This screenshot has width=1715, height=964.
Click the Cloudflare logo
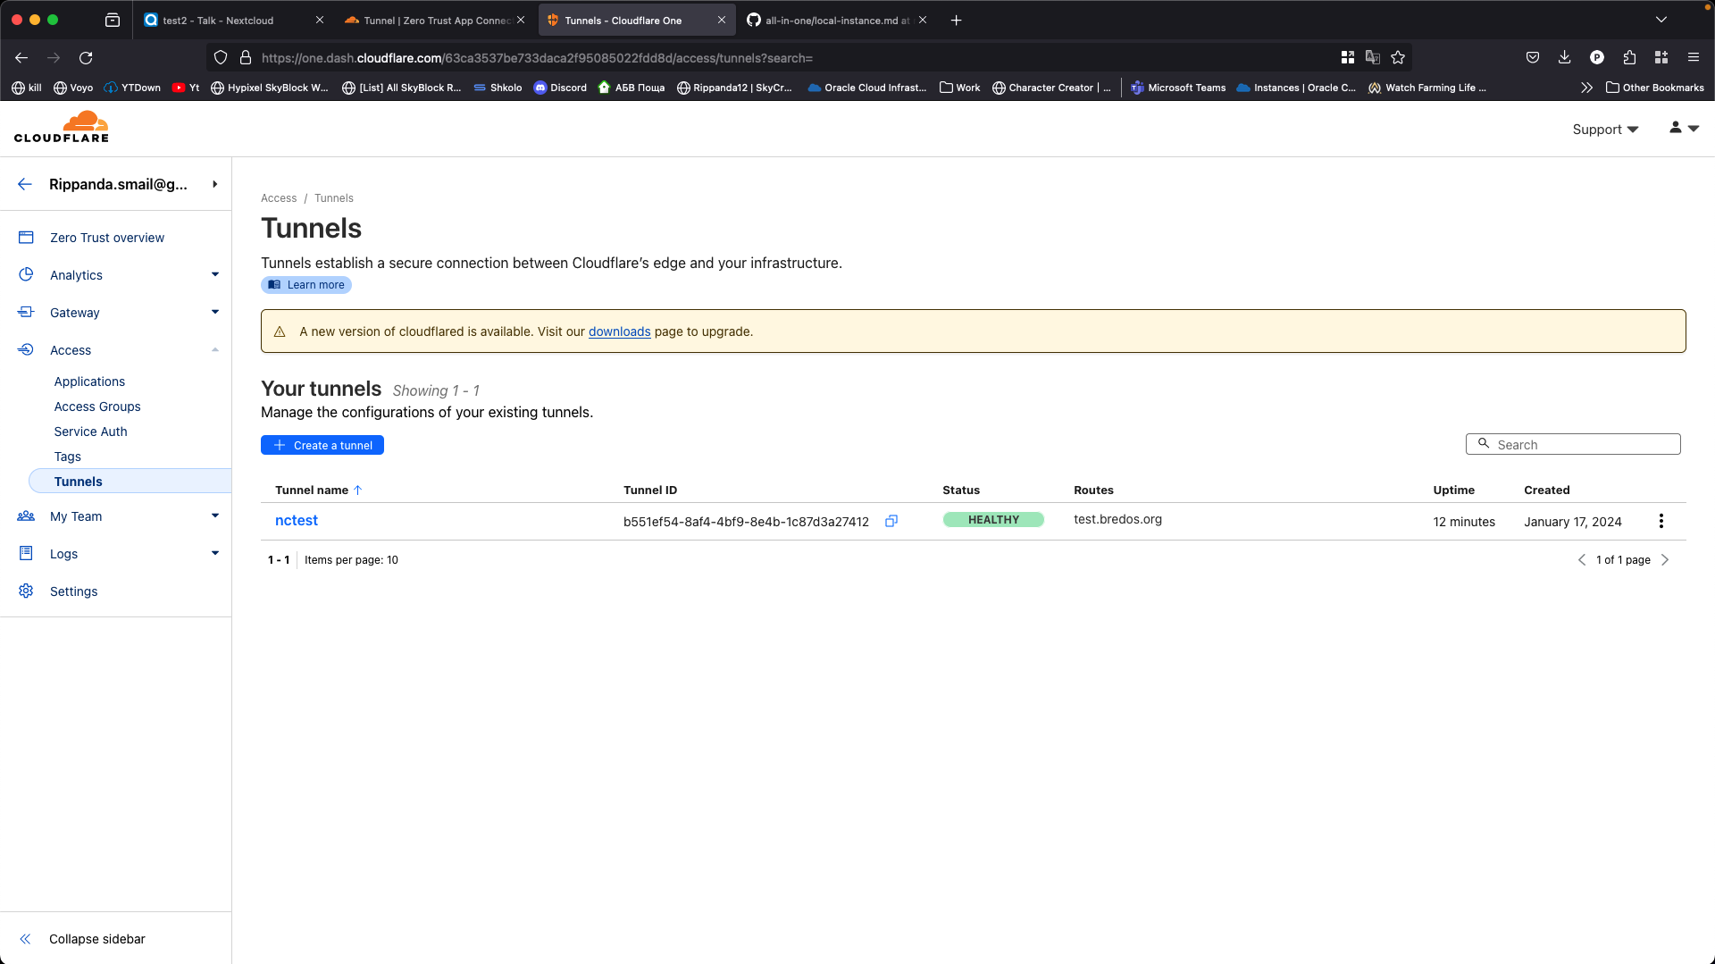pyautogui.click(x=61, y=127)
